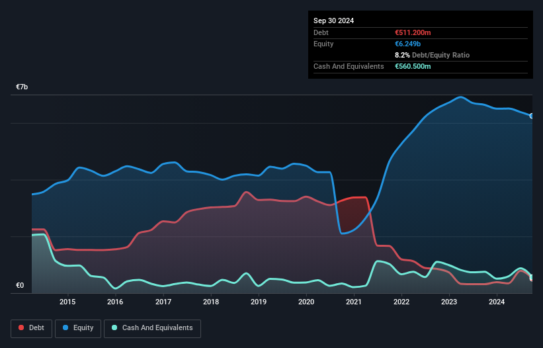
Task: Click the 2020 x-axis label
Action: click(x=306, y=302)
